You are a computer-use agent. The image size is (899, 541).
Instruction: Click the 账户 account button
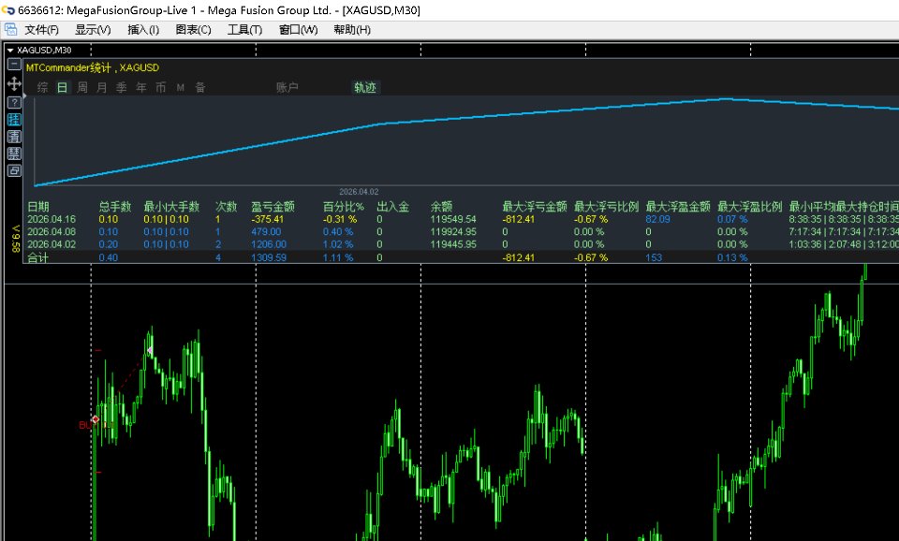(x=287, y=87)
